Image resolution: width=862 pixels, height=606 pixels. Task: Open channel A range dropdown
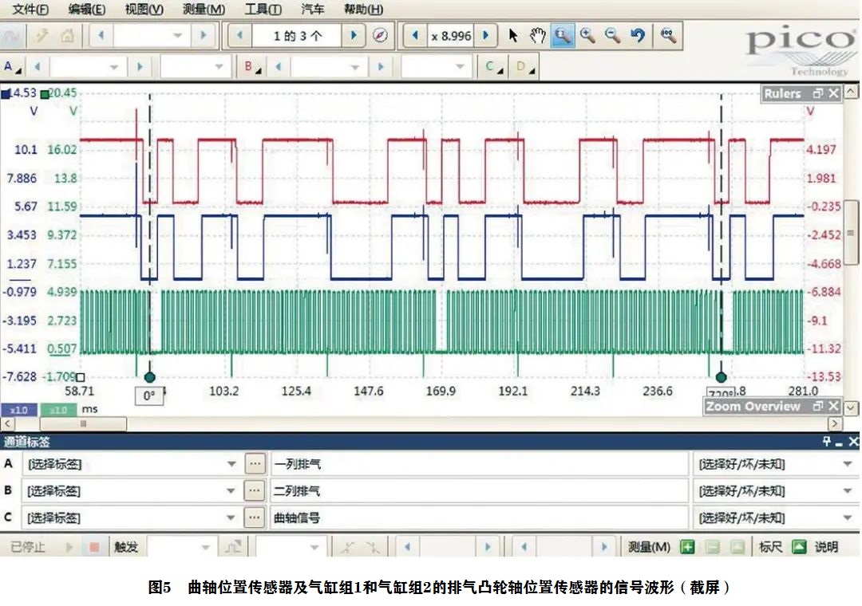click(x=113, y=67)
